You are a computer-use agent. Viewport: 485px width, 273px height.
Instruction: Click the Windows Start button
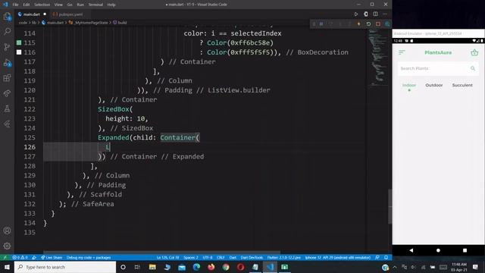point(7,267)
